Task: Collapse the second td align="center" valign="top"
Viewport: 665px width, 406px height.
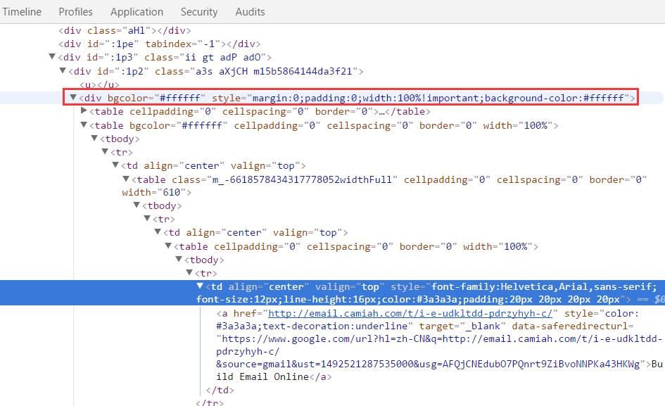Action: click(158, 231)
